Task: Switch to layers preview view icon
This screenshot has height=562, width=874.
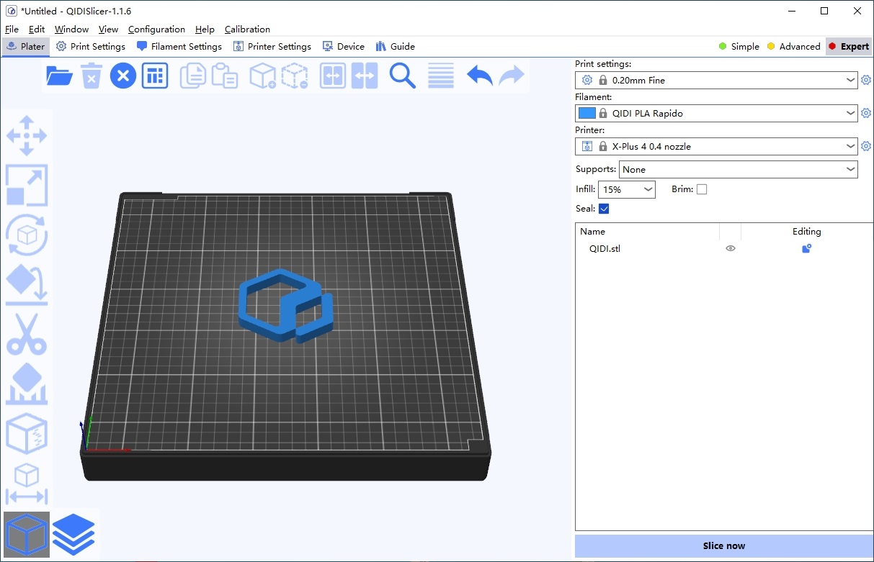Action: [x=73, y=535]
